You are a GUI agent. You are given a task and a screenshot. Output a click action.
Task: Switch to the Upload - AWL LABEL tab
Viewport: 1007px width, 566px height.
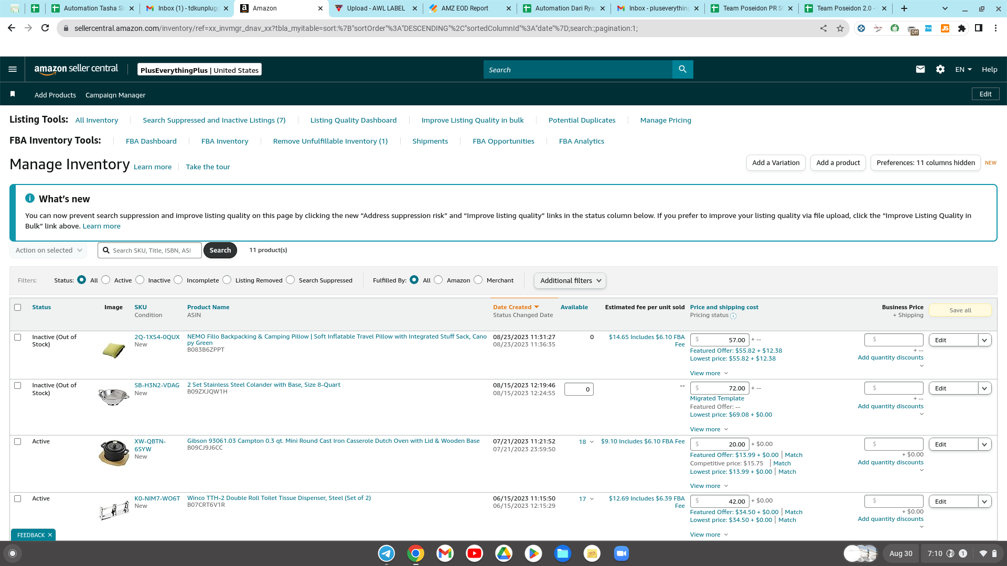coord(376,8)
